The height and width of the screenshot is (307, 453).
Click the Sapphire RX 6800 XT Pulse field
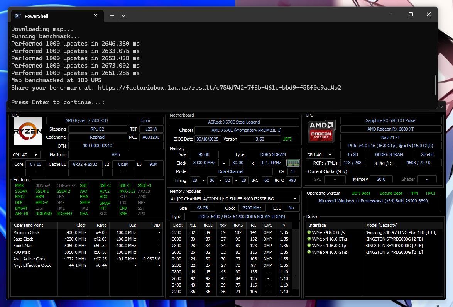[x=390, y=120]
